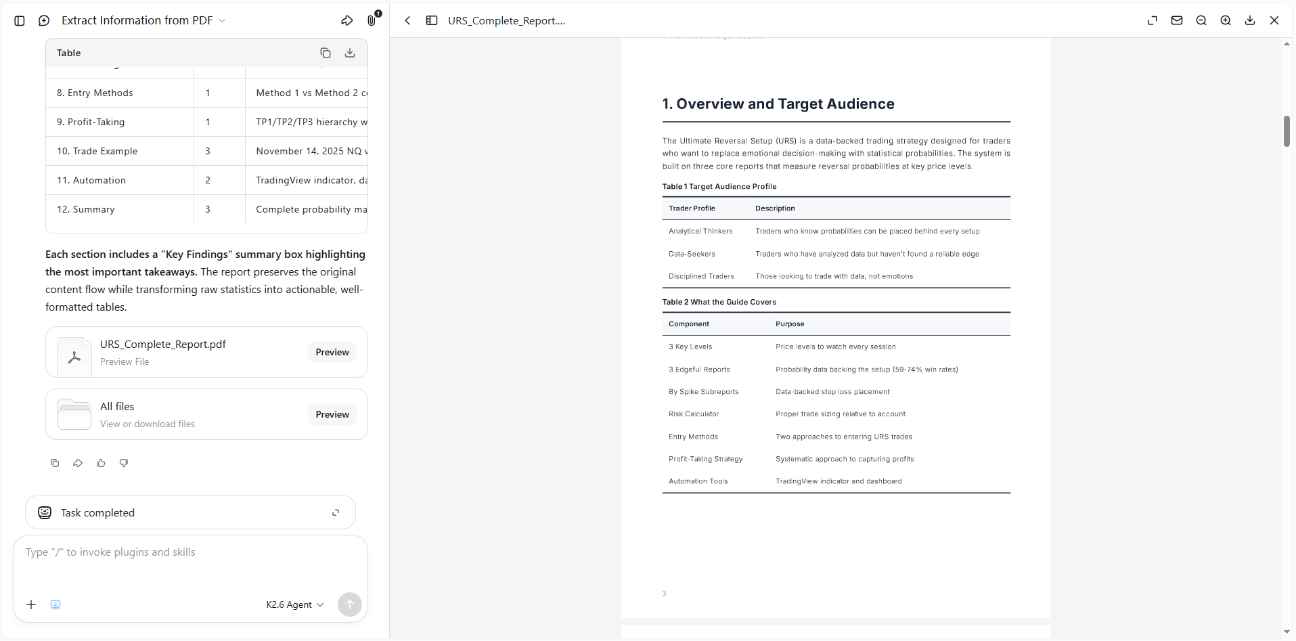Click the preview scrollbar down arrow
Image resolution: width=1296 pixels, height=641 pixels.
pyautogui.click(x=1287, y=632)
